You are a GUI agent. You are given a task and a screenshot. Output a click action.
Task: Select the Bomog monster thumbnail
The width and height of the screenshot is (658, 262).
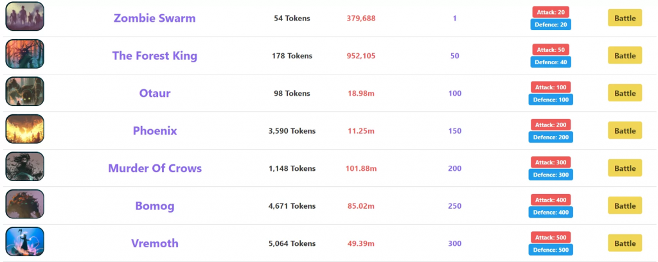(x=25, y=204)
